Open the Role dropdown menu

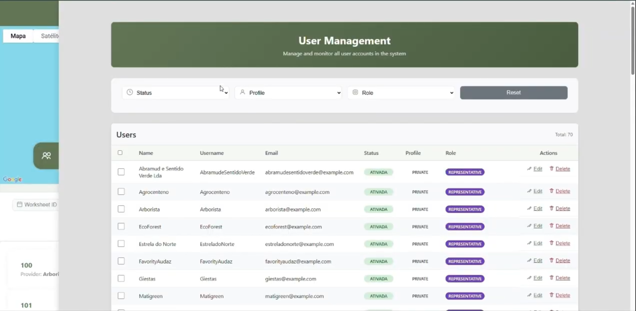(x=401, y=92)
